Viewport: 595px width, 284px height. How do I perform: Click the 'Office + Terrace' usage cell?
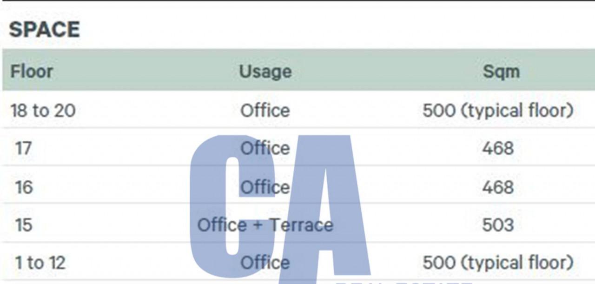(265, 225)
